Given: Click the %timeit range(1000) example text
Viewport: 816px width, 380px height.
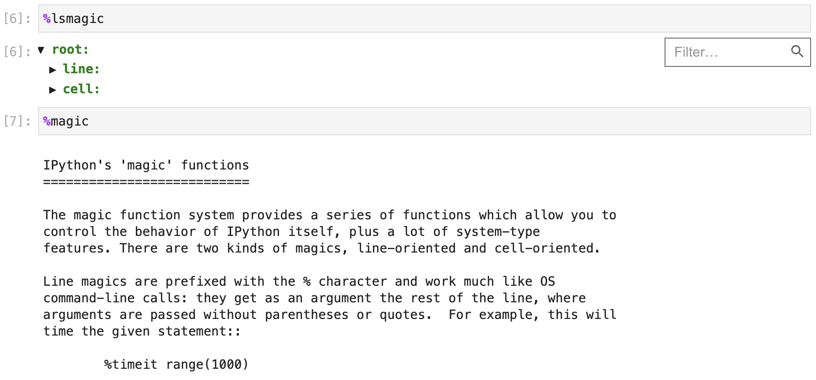Looking at the screenshot, I should 176,364.
